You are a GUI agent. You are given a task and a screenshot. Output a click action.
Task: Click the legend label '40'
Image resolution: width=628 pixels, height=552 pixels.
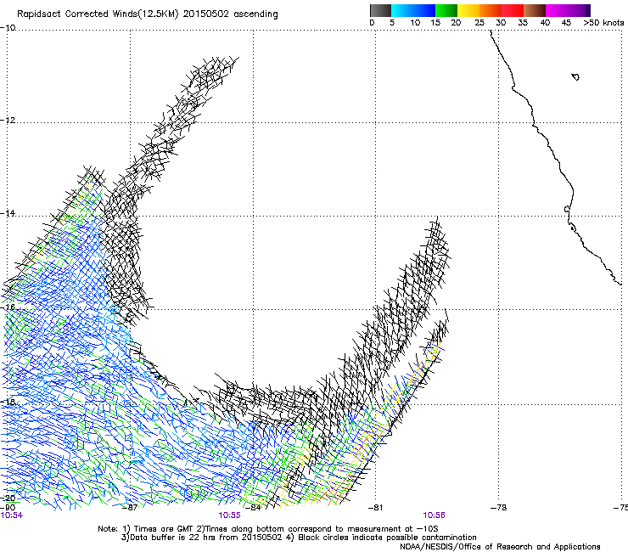[x=545, y=23]
